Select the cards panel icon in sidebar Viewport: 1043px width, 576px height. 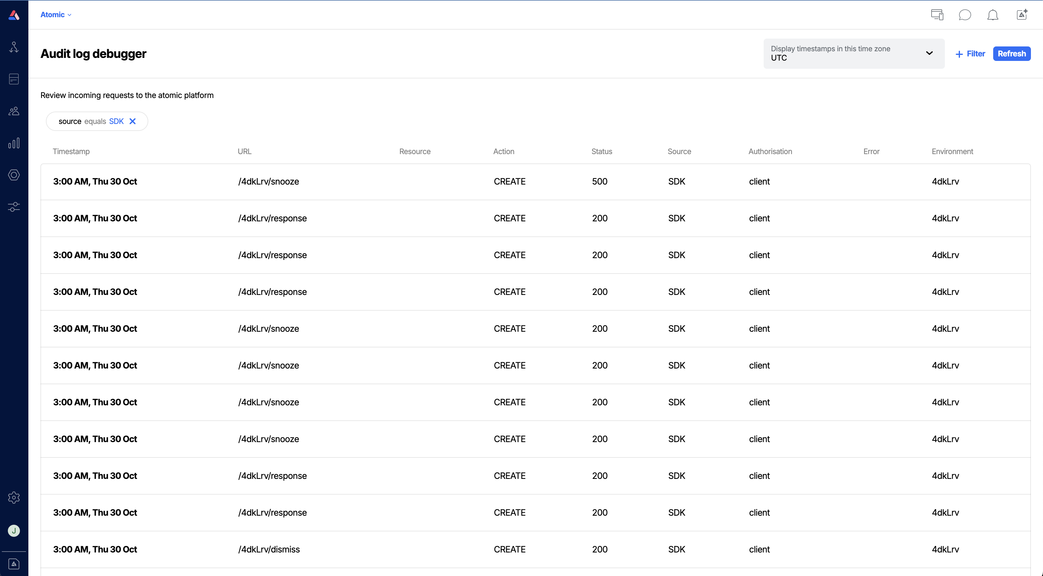tap(14, 79)
